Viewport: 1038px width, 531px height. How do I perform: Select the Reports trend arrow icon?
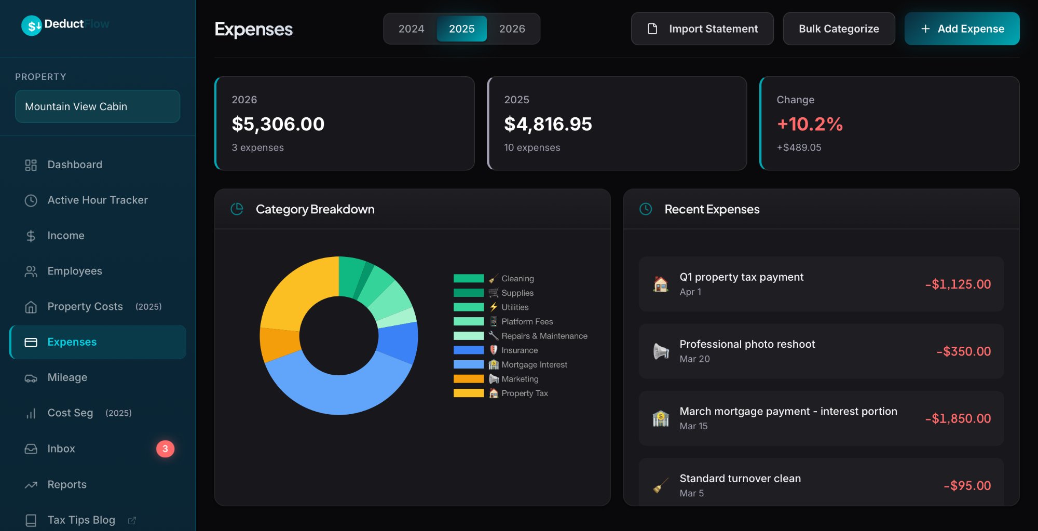(x=31, y=484)
